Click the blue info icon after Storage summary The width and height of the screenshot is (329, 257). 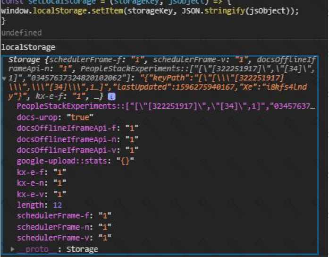[x=111, y=96]
